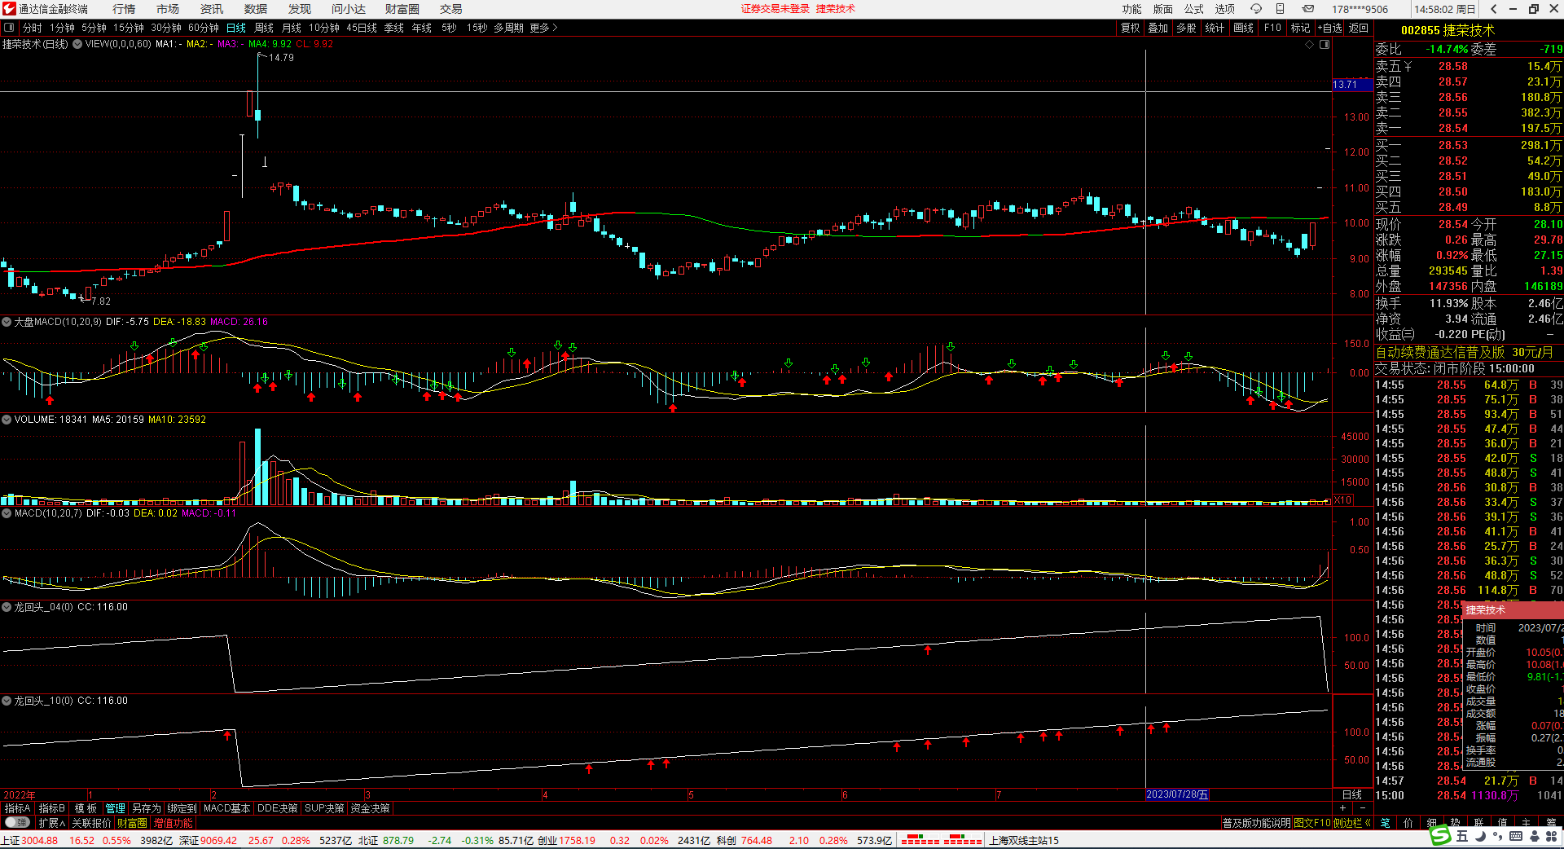The image size is (1564, 849).
Task: Open the 行情 menu
Action: click(x=124, y=9)
